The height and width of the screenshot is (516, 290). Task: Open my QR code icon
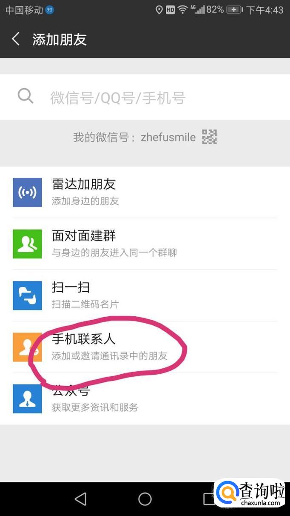(209, 137)
